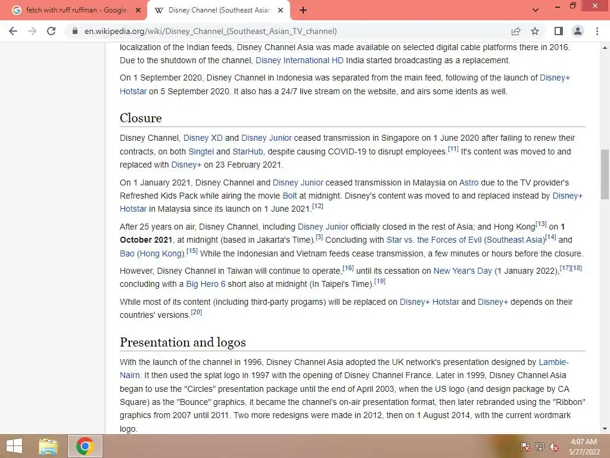The width and height of the screenshot is (610, 458).
Task: Reload the Wikipedia page
Action: pyautogui.click(x=51, y=31)
